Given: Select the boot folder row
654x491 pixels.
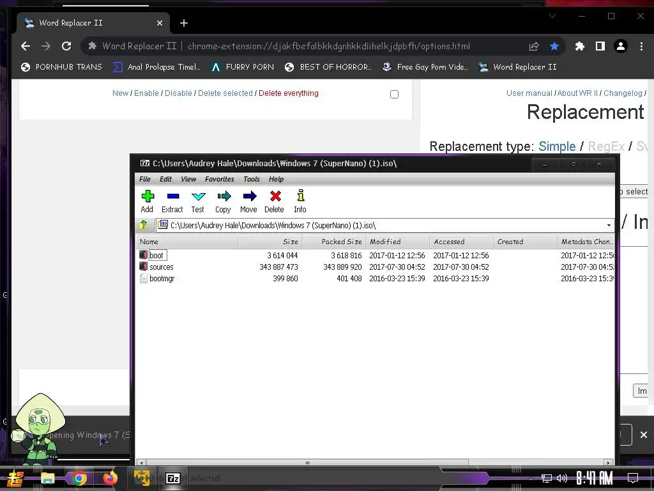Looking at the screenshot, I should click(x=376, y=255).
